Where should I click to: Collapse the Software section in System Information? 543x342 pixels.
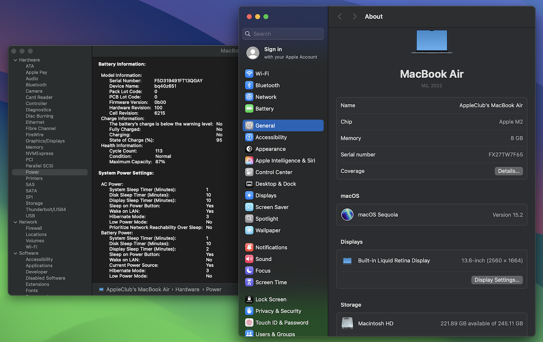pyautogui.click(x=16, y=253)
